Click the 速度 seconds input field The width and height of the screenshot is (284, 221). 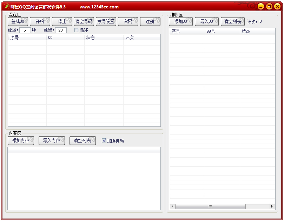[x=25, y=30]
